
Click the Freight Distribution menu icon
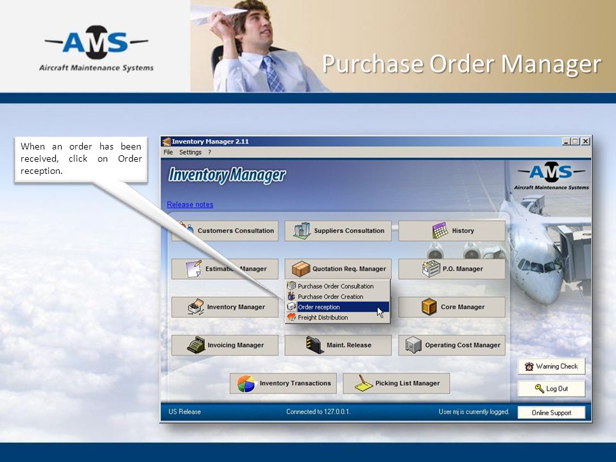point(291,317)
